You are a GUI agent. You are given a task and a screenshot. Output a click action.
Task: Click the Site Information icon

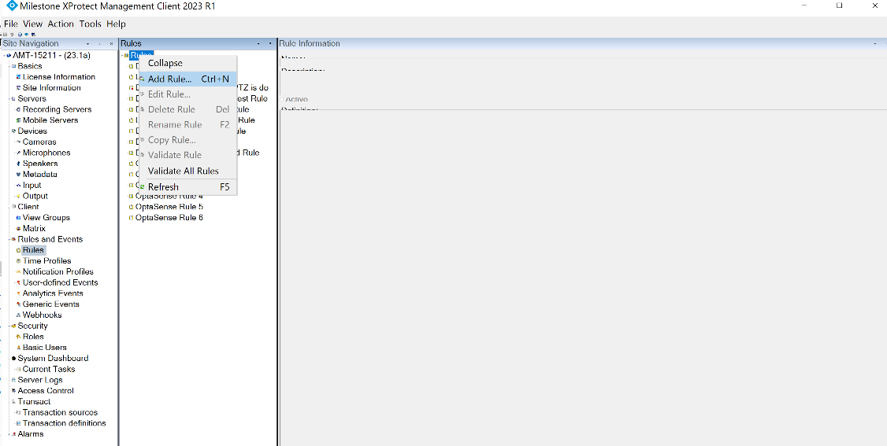(x=18, y=87)
